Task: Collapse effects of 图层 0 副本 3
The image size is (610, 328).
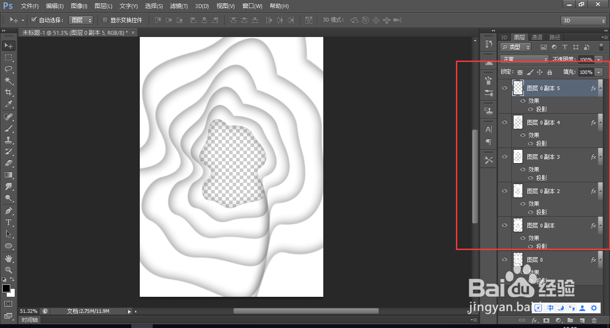Action: [x=600, y=156]
